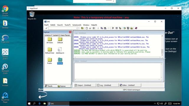Image resolution: width=189 pixels, height=106 pixels.
Task: Click the Log window vertical scrollbar thumb
Action: (162, 51)
